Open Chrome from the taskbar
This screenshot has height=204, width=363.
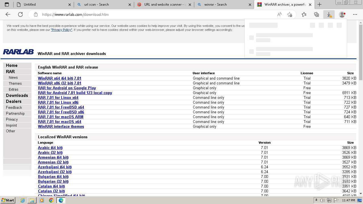(x=51, y=200)
